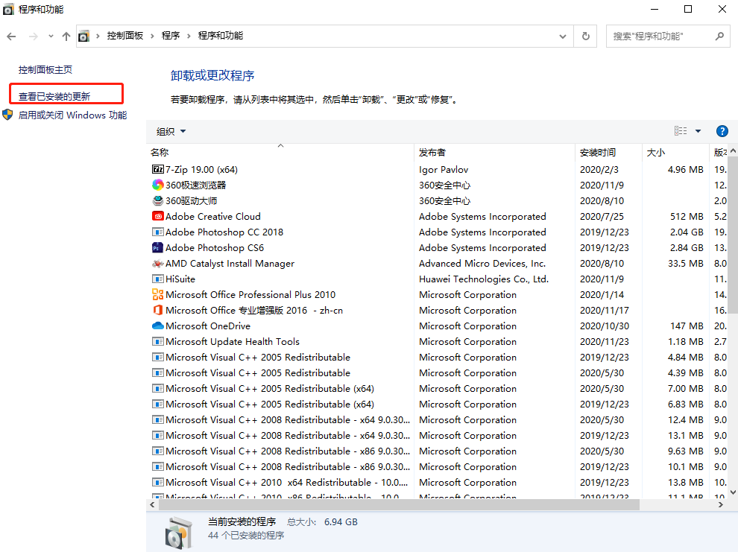The height and width of the screenshot is (552, 738).
Task: Click the Microsoft OneDrive cloud icon
Action: [157, 326]
